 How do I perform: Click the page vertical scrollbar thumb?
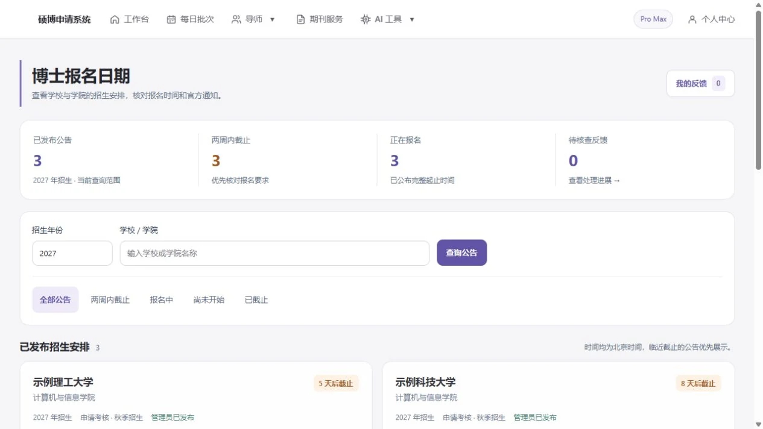758,90
